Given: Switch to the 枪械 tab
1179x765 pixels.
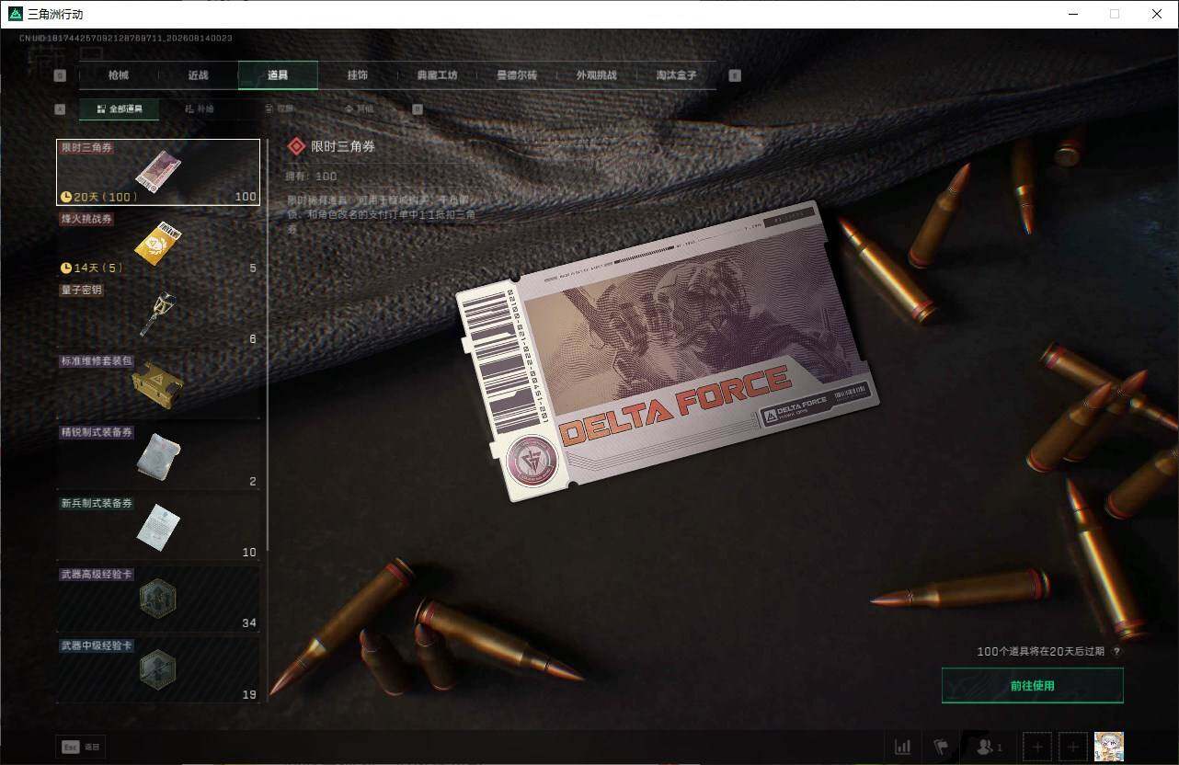Looking at the screenshot, I should point(119,75).
